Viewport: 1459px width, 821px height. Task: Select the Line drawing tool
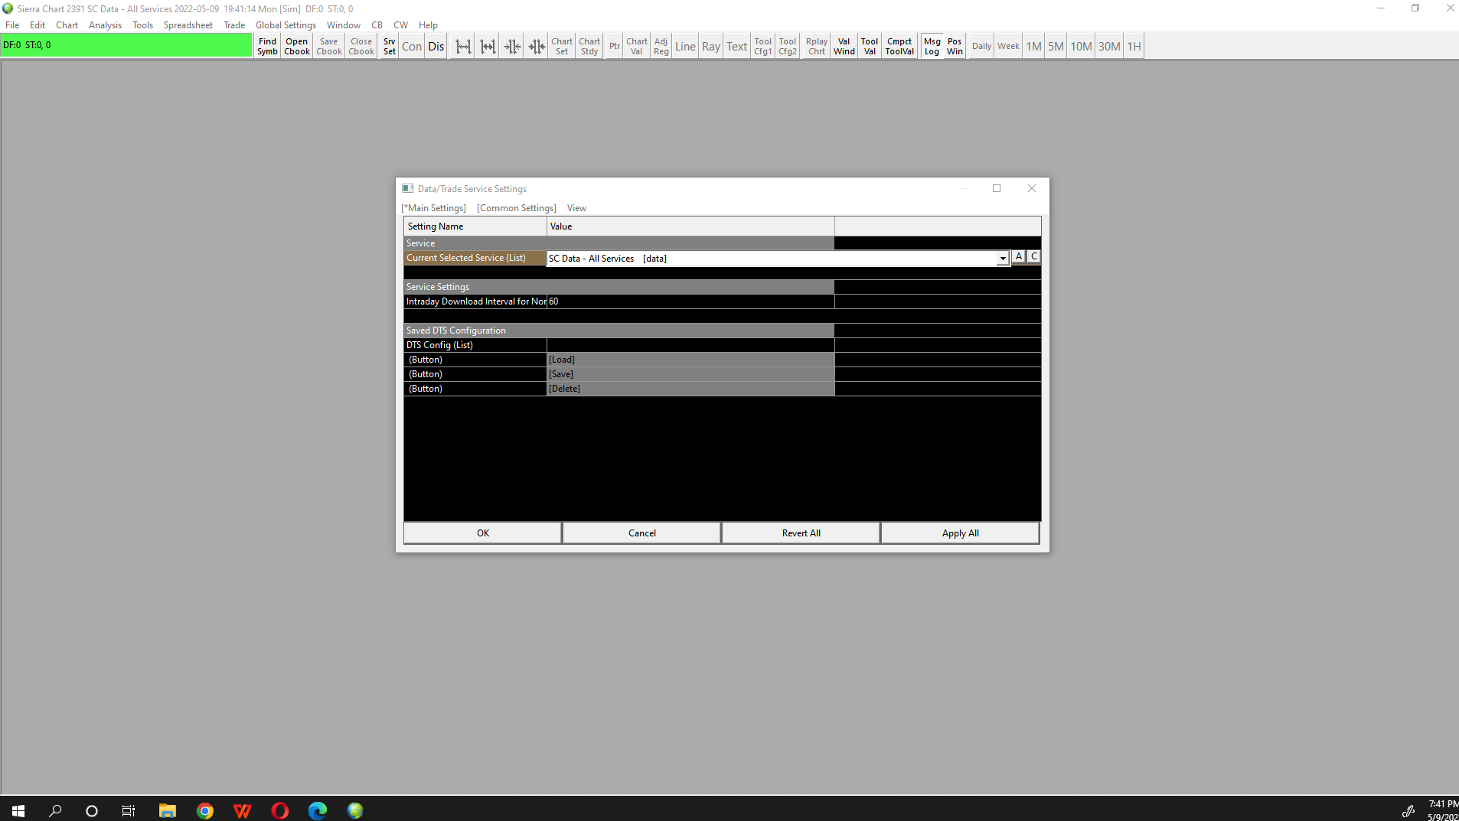(685, 47)
